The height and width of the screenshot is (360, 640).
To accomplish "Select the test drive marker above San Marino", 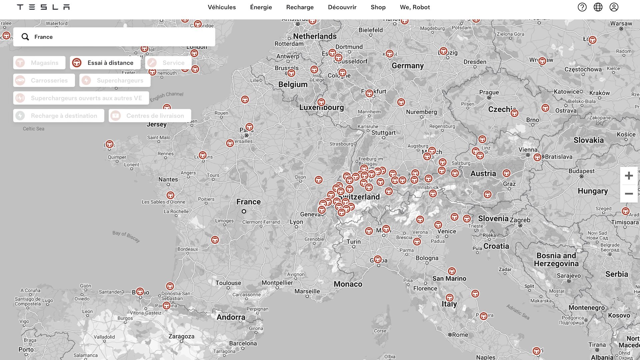I will pyautogui.click(x=452, y=271).
